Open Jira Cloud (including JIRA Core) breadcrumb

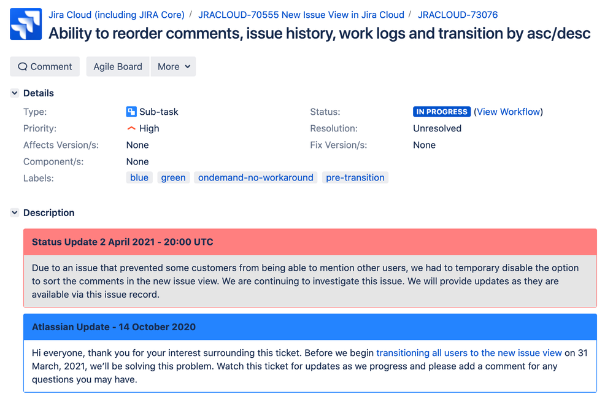117,15
